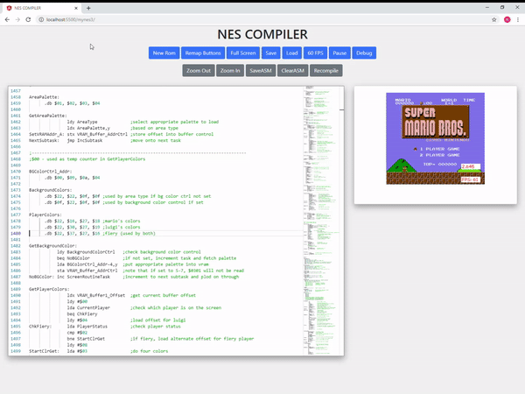Click the "bne StartClrGet" instruction
The width and height of the screenshot is (525, 394).
click(x=86, y=339)
